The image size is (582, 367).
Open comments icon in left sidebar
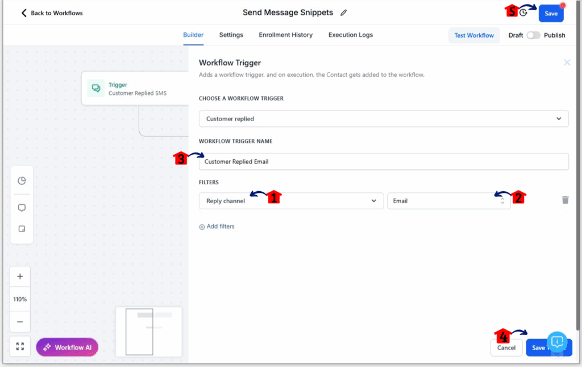(22, 208)
